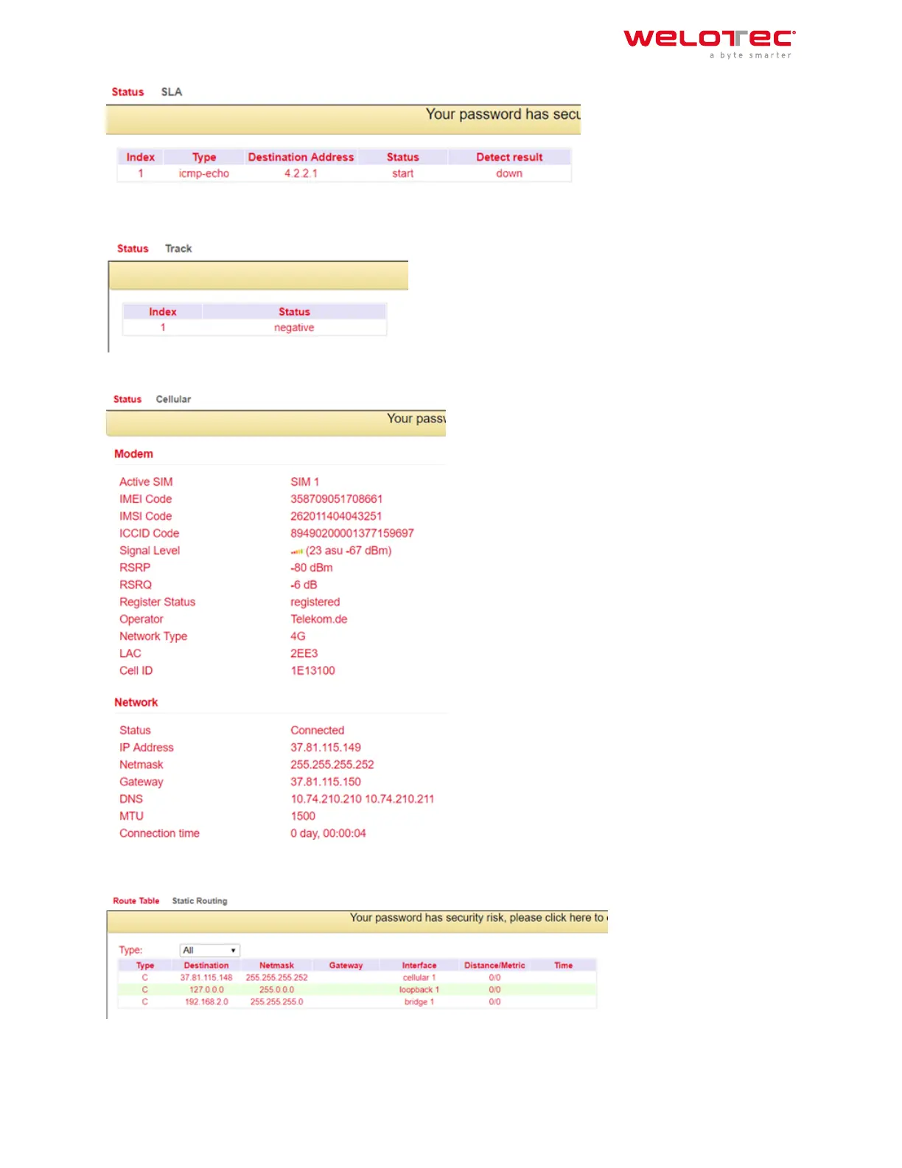902x1168 pixels.
Task: Click the 'down' detect result cell
Action: [509, 173]
